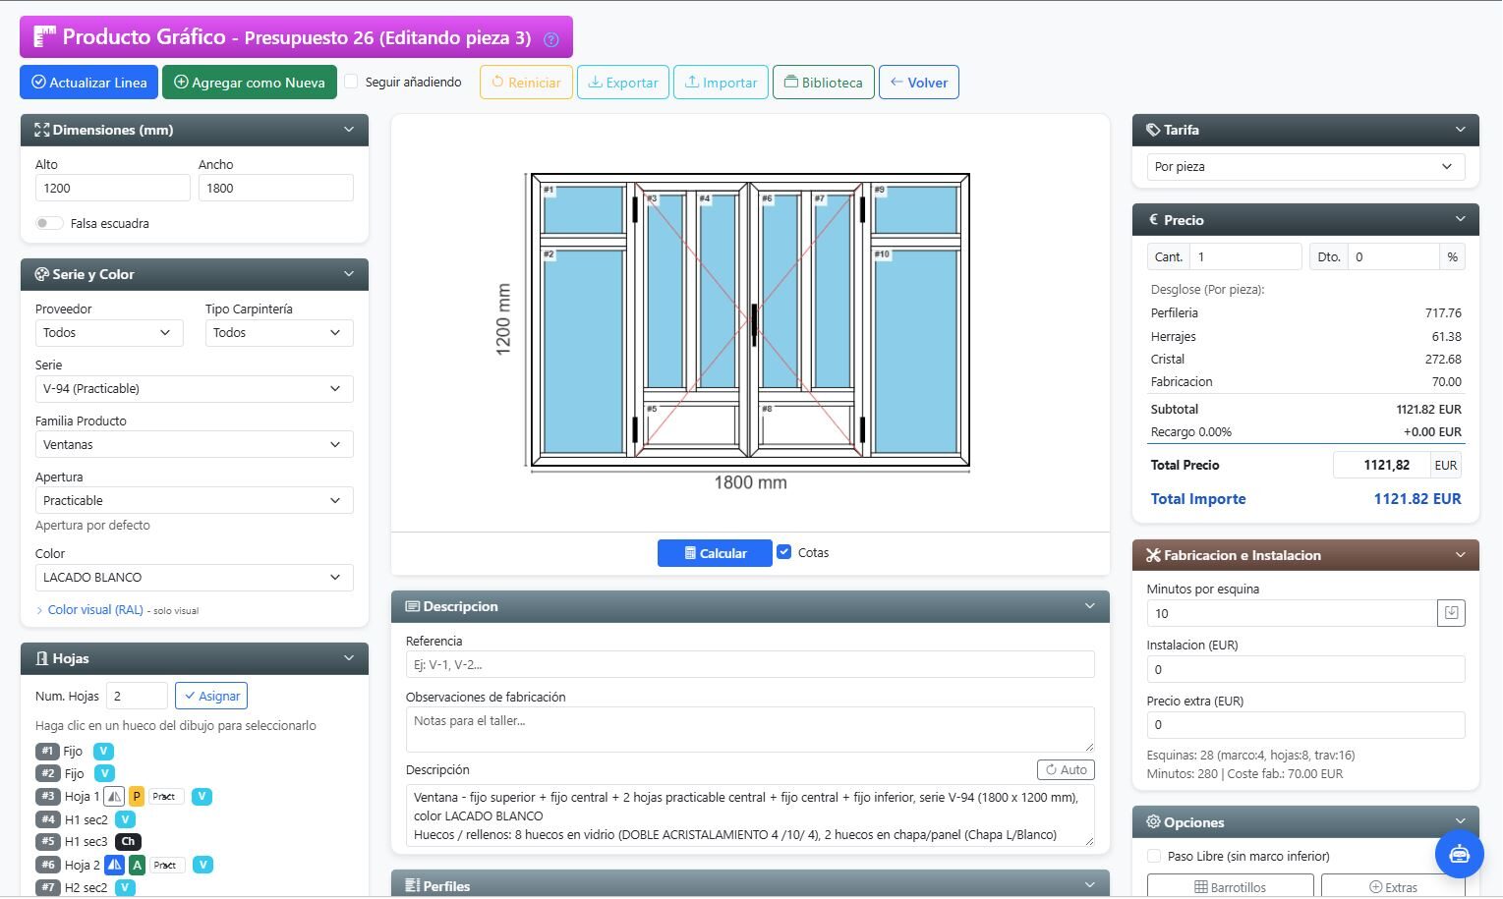Click Actualizar Linea button
This screenshot has width=1503, height=899.
(88, 83)
